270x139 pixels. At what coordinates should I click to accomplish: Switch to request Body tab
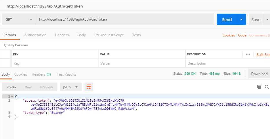point(81,35)
